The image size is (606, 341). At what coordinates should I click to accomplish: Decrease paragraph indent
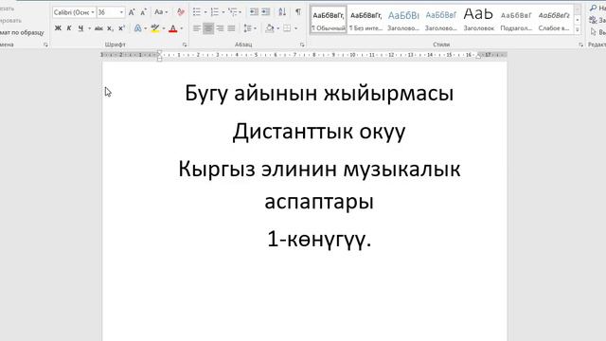(x=254, y=12)
